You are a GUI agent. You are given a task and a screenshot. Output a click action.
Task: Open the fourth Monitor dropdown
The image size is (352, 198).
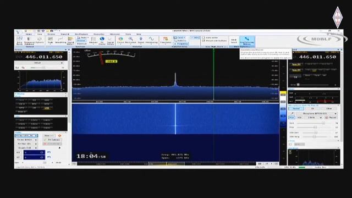point(27,148)
